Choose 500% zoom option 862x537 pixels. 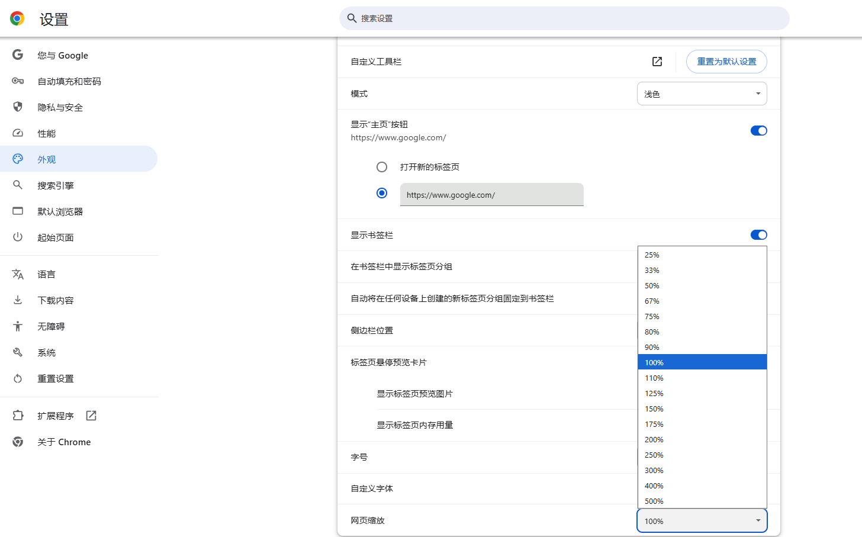[x=702, y=501]
